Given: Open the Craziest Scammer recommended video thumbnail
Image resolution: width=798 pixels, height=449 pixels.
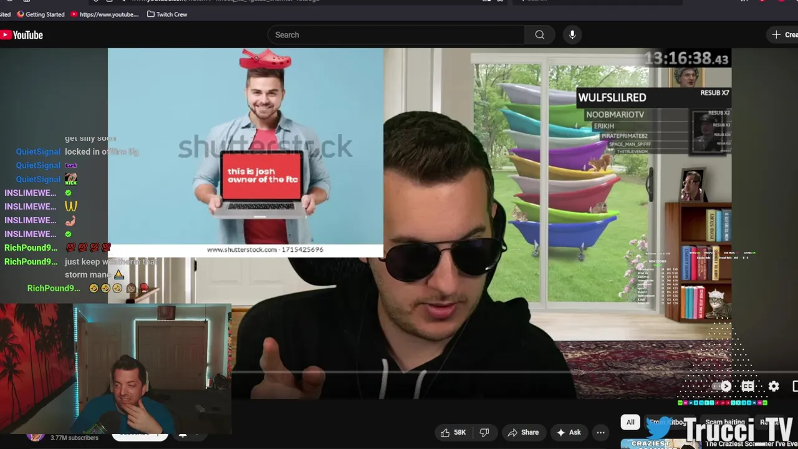Looking at the screenshot, I should (661, 443).
